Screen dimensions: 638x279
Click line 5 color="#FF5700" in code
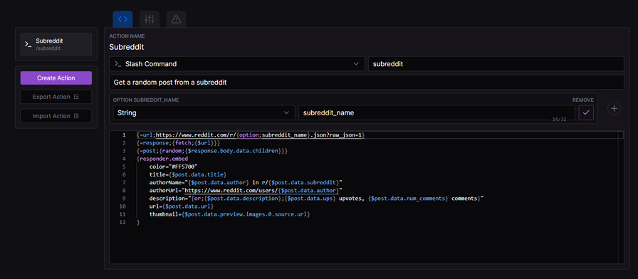(173, 167)
